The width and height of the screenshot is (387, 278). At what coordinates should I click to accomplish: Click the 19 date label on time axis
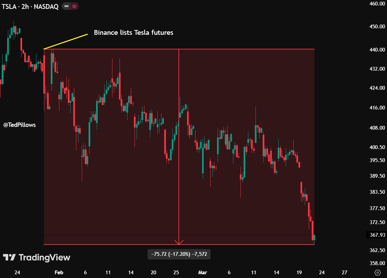coord(299,272)
